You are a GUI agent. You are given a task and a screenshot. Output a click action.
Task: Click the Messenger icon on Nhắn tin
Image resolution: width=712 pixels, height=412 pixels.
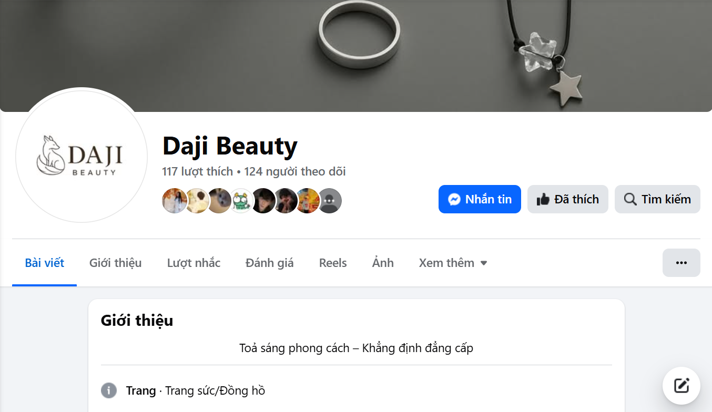[454, 199]
